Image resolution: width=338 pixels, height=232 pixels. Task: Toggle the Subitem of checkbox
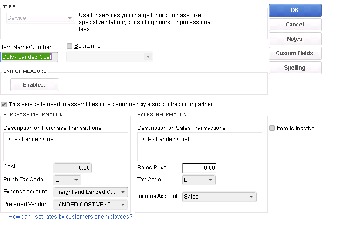pos(70,46)
